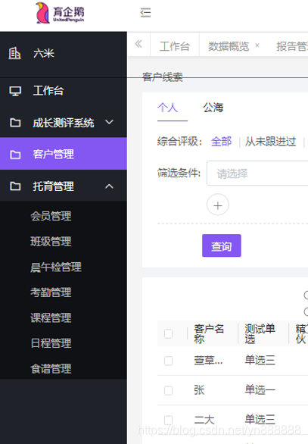
Task: Check the row checkbox for 张
Action: [168, 390]
